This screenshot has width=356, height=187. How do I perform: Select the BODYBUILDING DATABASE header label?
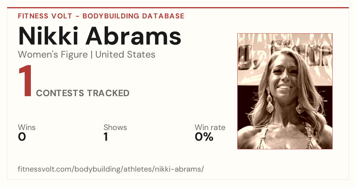(x=133, y=16)
